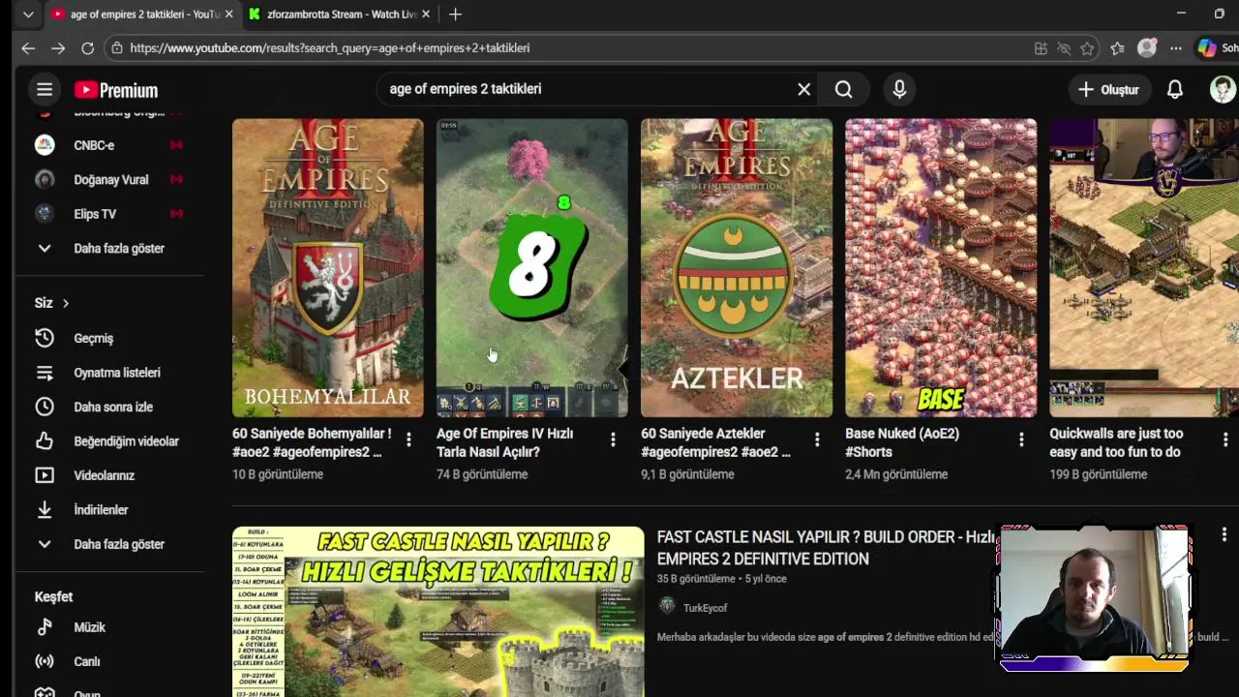Go forward in the browser
Viewport: 1239px width, 697px height.
pyautogui.click(x=58, y=47)
